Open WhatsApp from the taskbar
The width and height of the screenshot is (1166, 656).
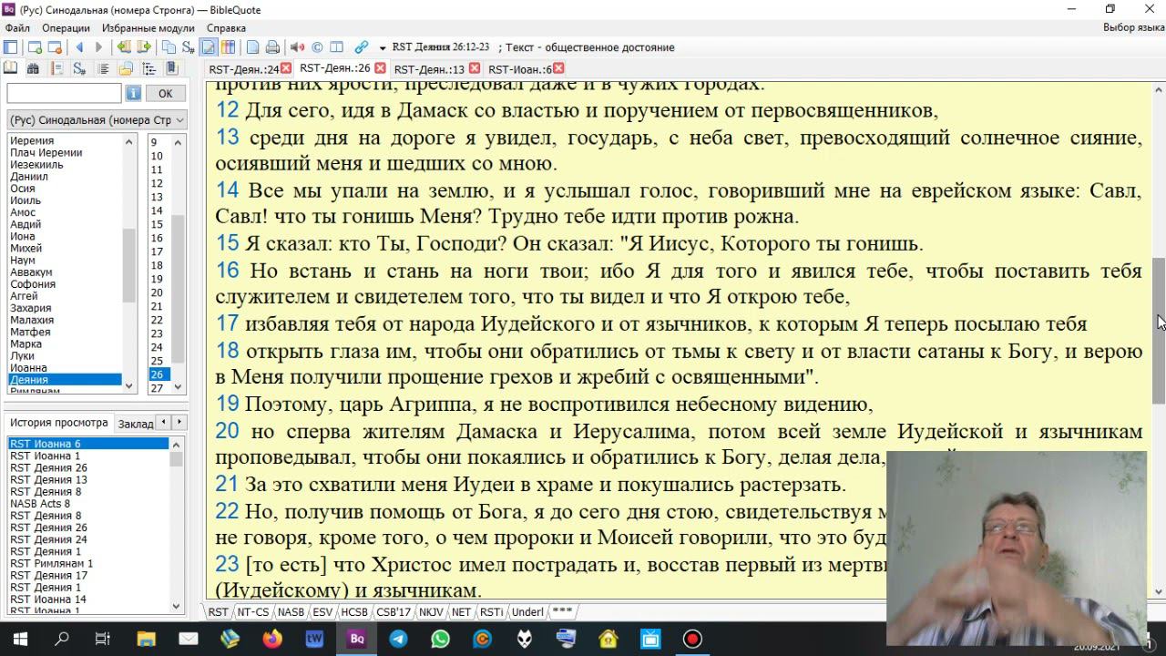(x=441, y=639)
